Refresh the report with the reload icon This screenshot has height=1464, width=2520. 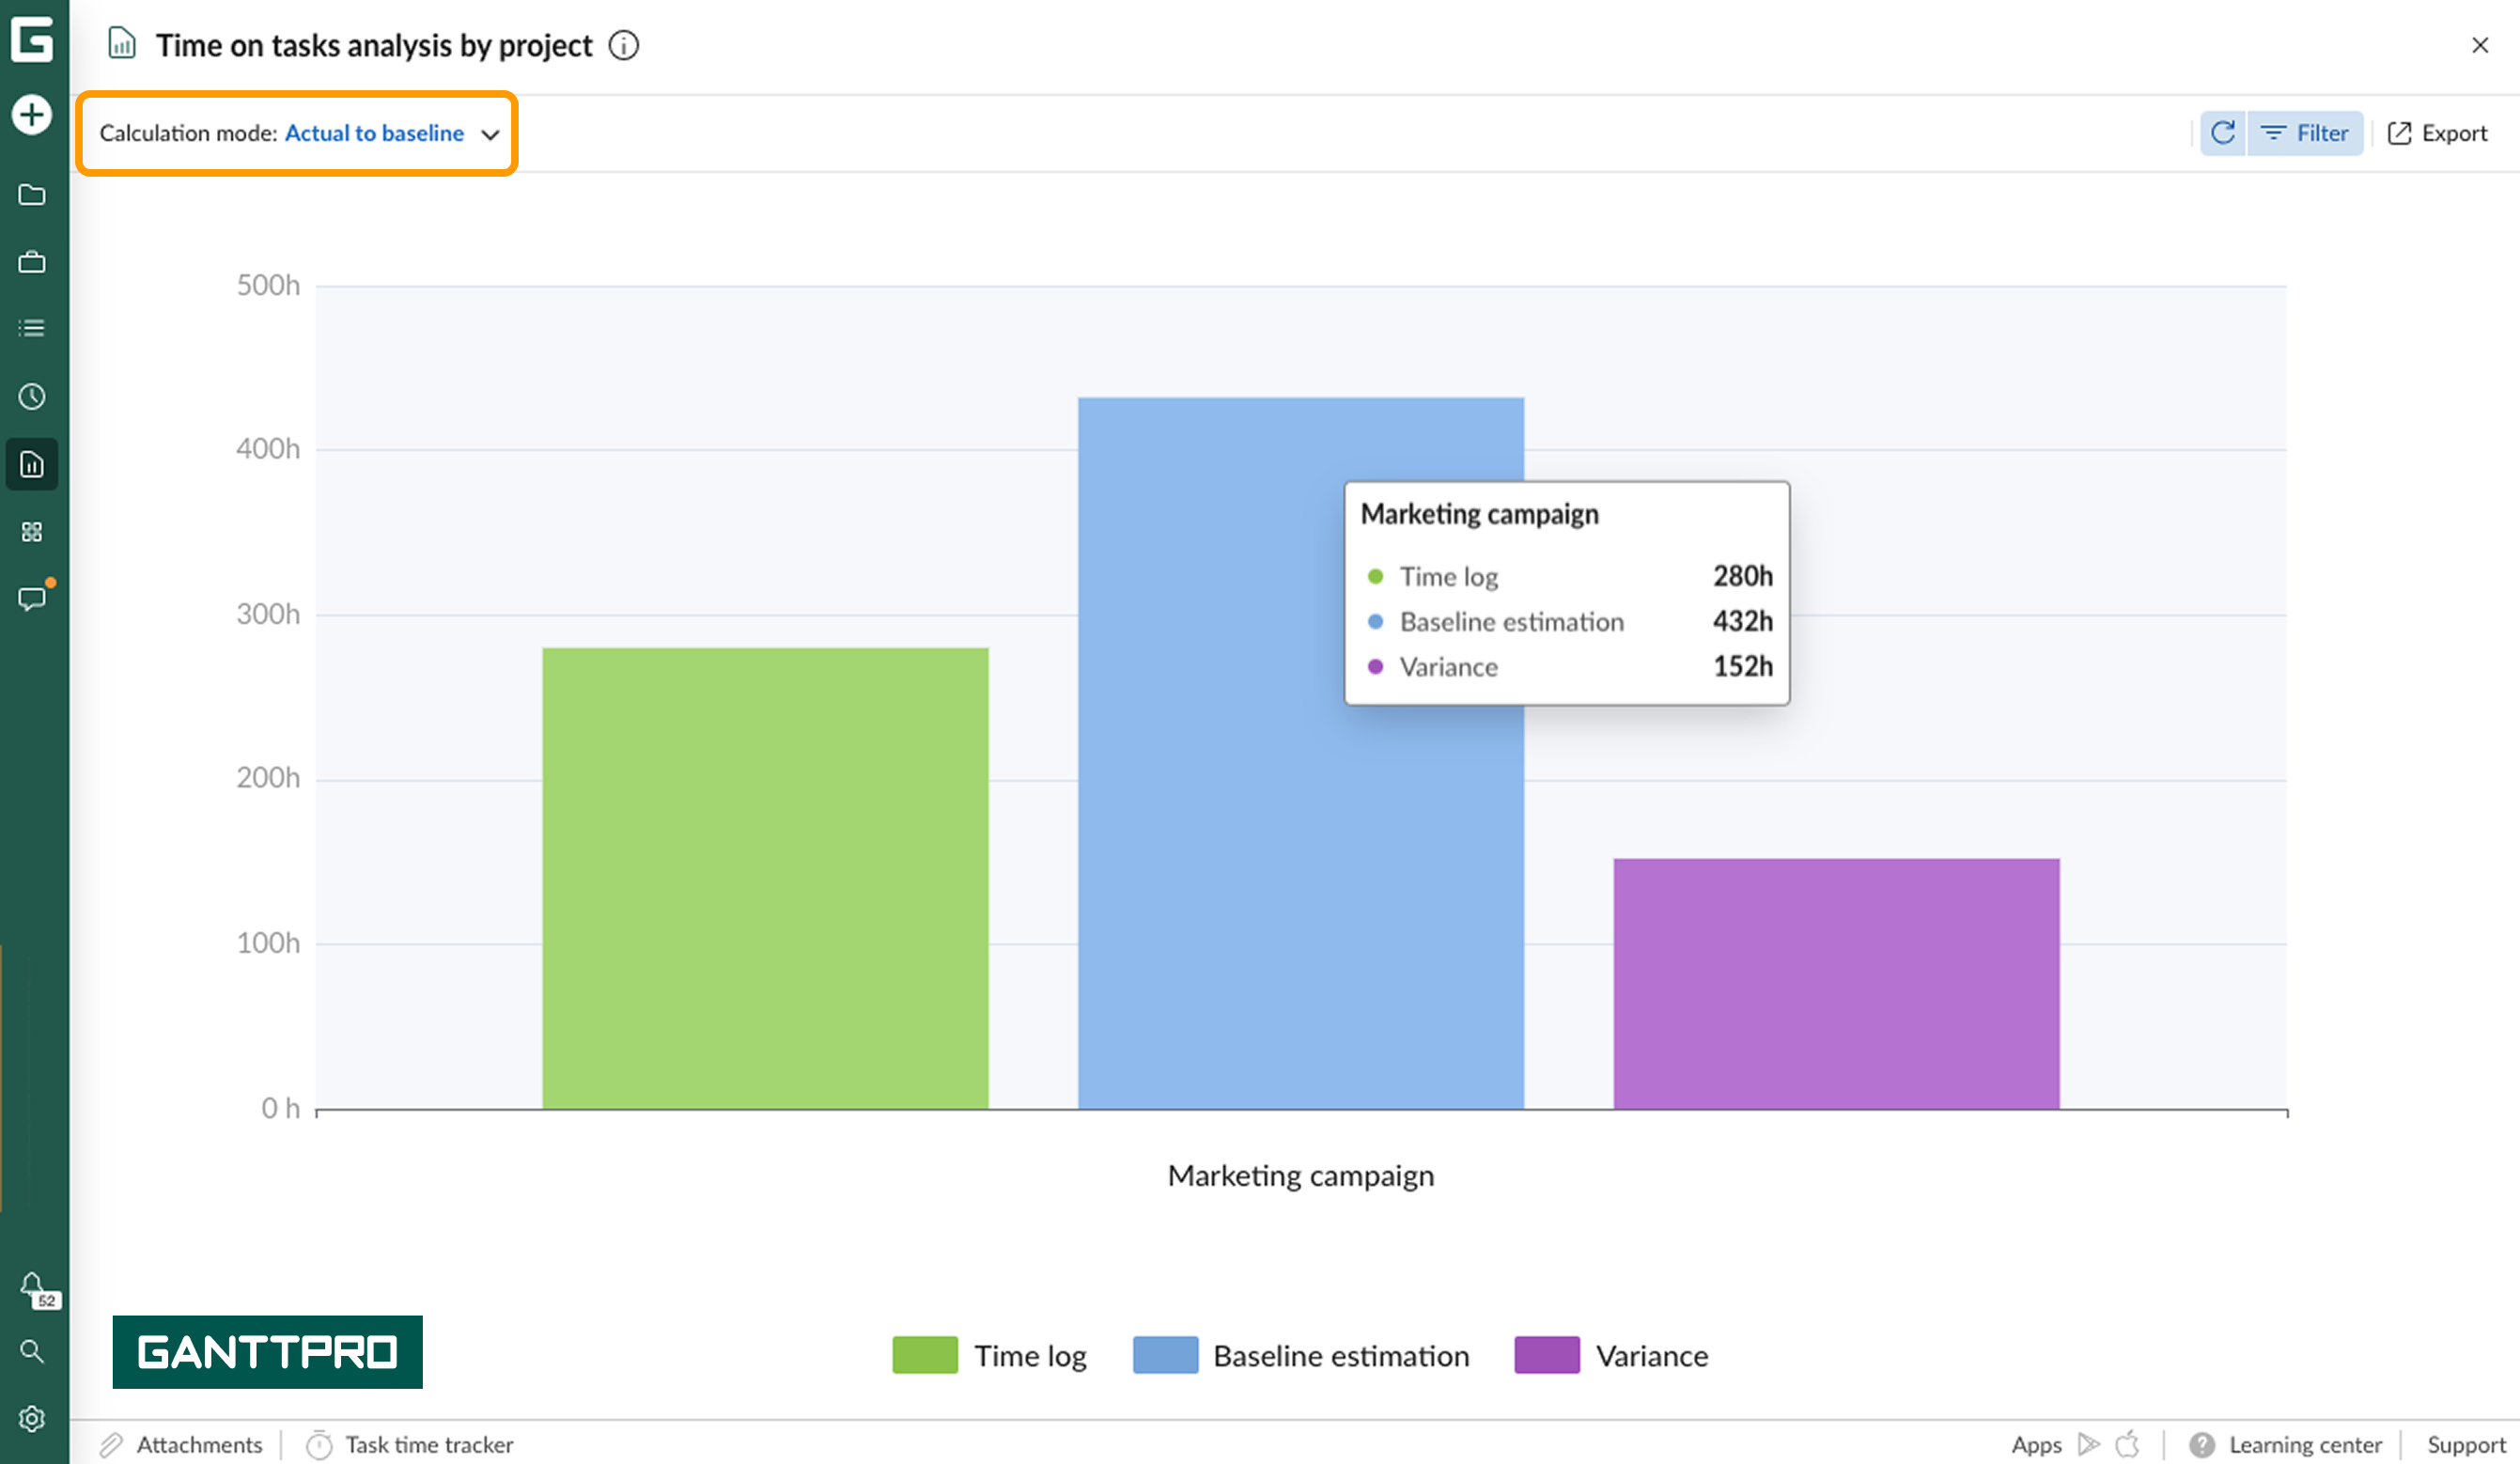pyautogui.click(x=2222, y=132)
